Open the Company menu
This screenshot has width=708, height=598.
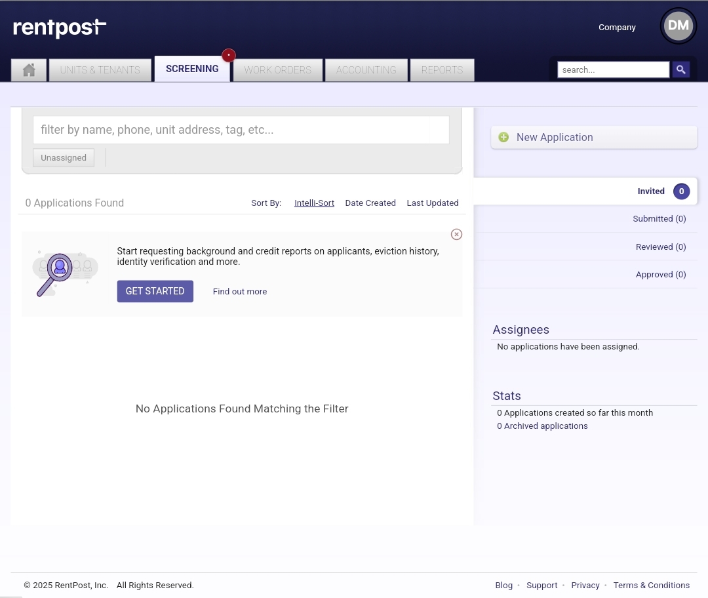click(617, 28)
